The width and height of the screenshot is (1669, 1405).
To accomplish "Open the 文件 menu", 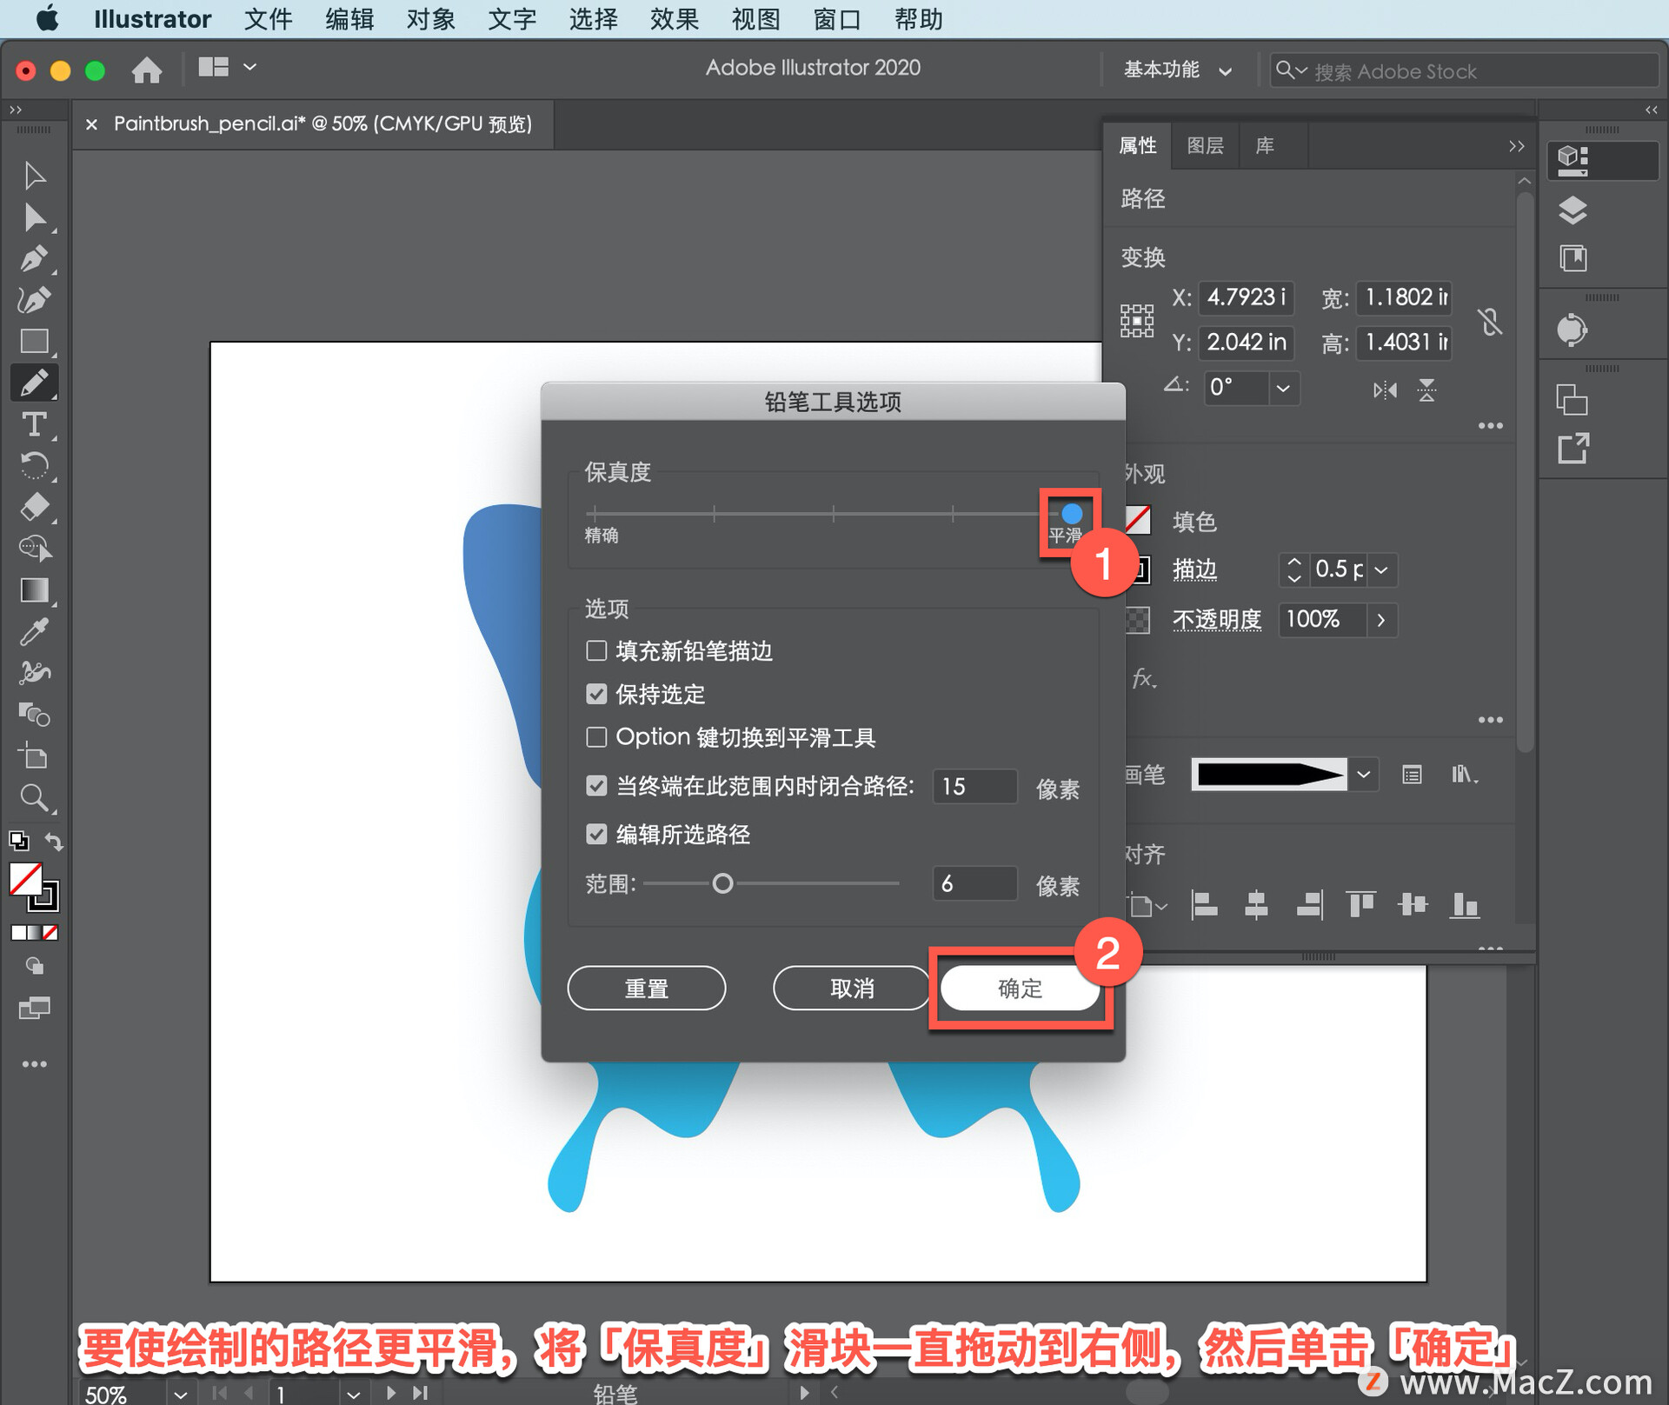I will 268,19.
